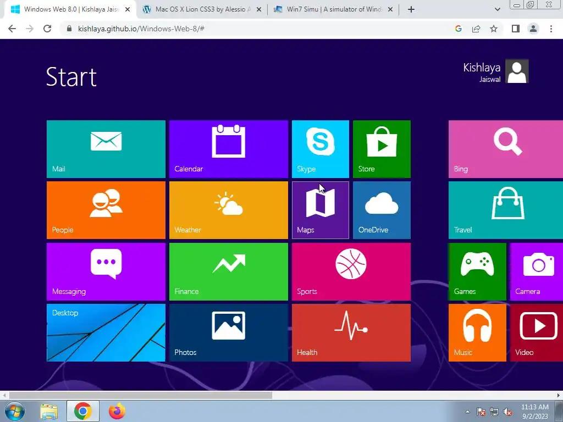Open the Bing search tile
Image resolution: width=563 pixels, height=422 pixels.
point(506,149)
